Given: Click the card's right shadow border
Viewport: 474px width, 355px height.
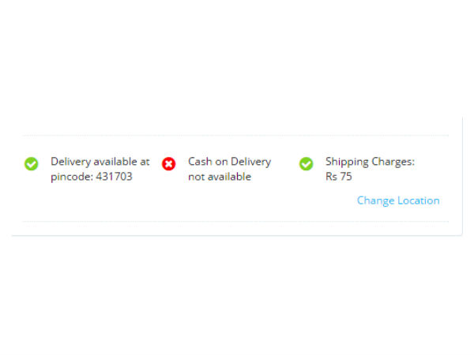Looking at the screenshot, I should point(462,175).
